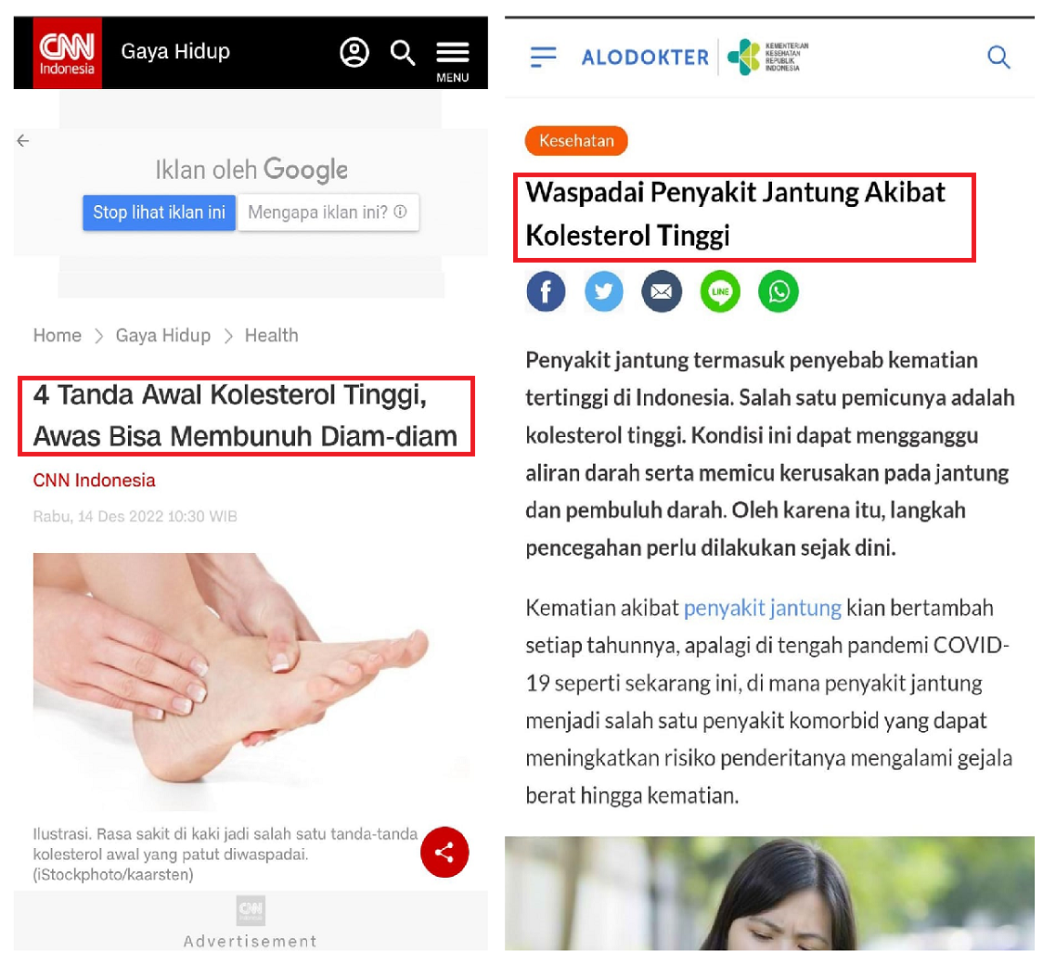
Task: Share article via WhatsApp
Action: point(779,291)
